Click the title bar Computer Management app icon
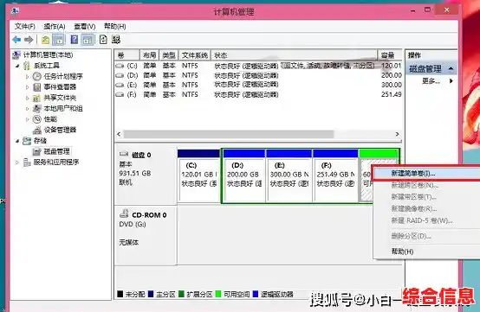 pyautogui.click(x=15, y=11)
